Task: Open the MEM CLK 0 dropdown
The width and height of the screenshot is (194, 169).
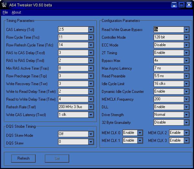Action: coord(140,133)
